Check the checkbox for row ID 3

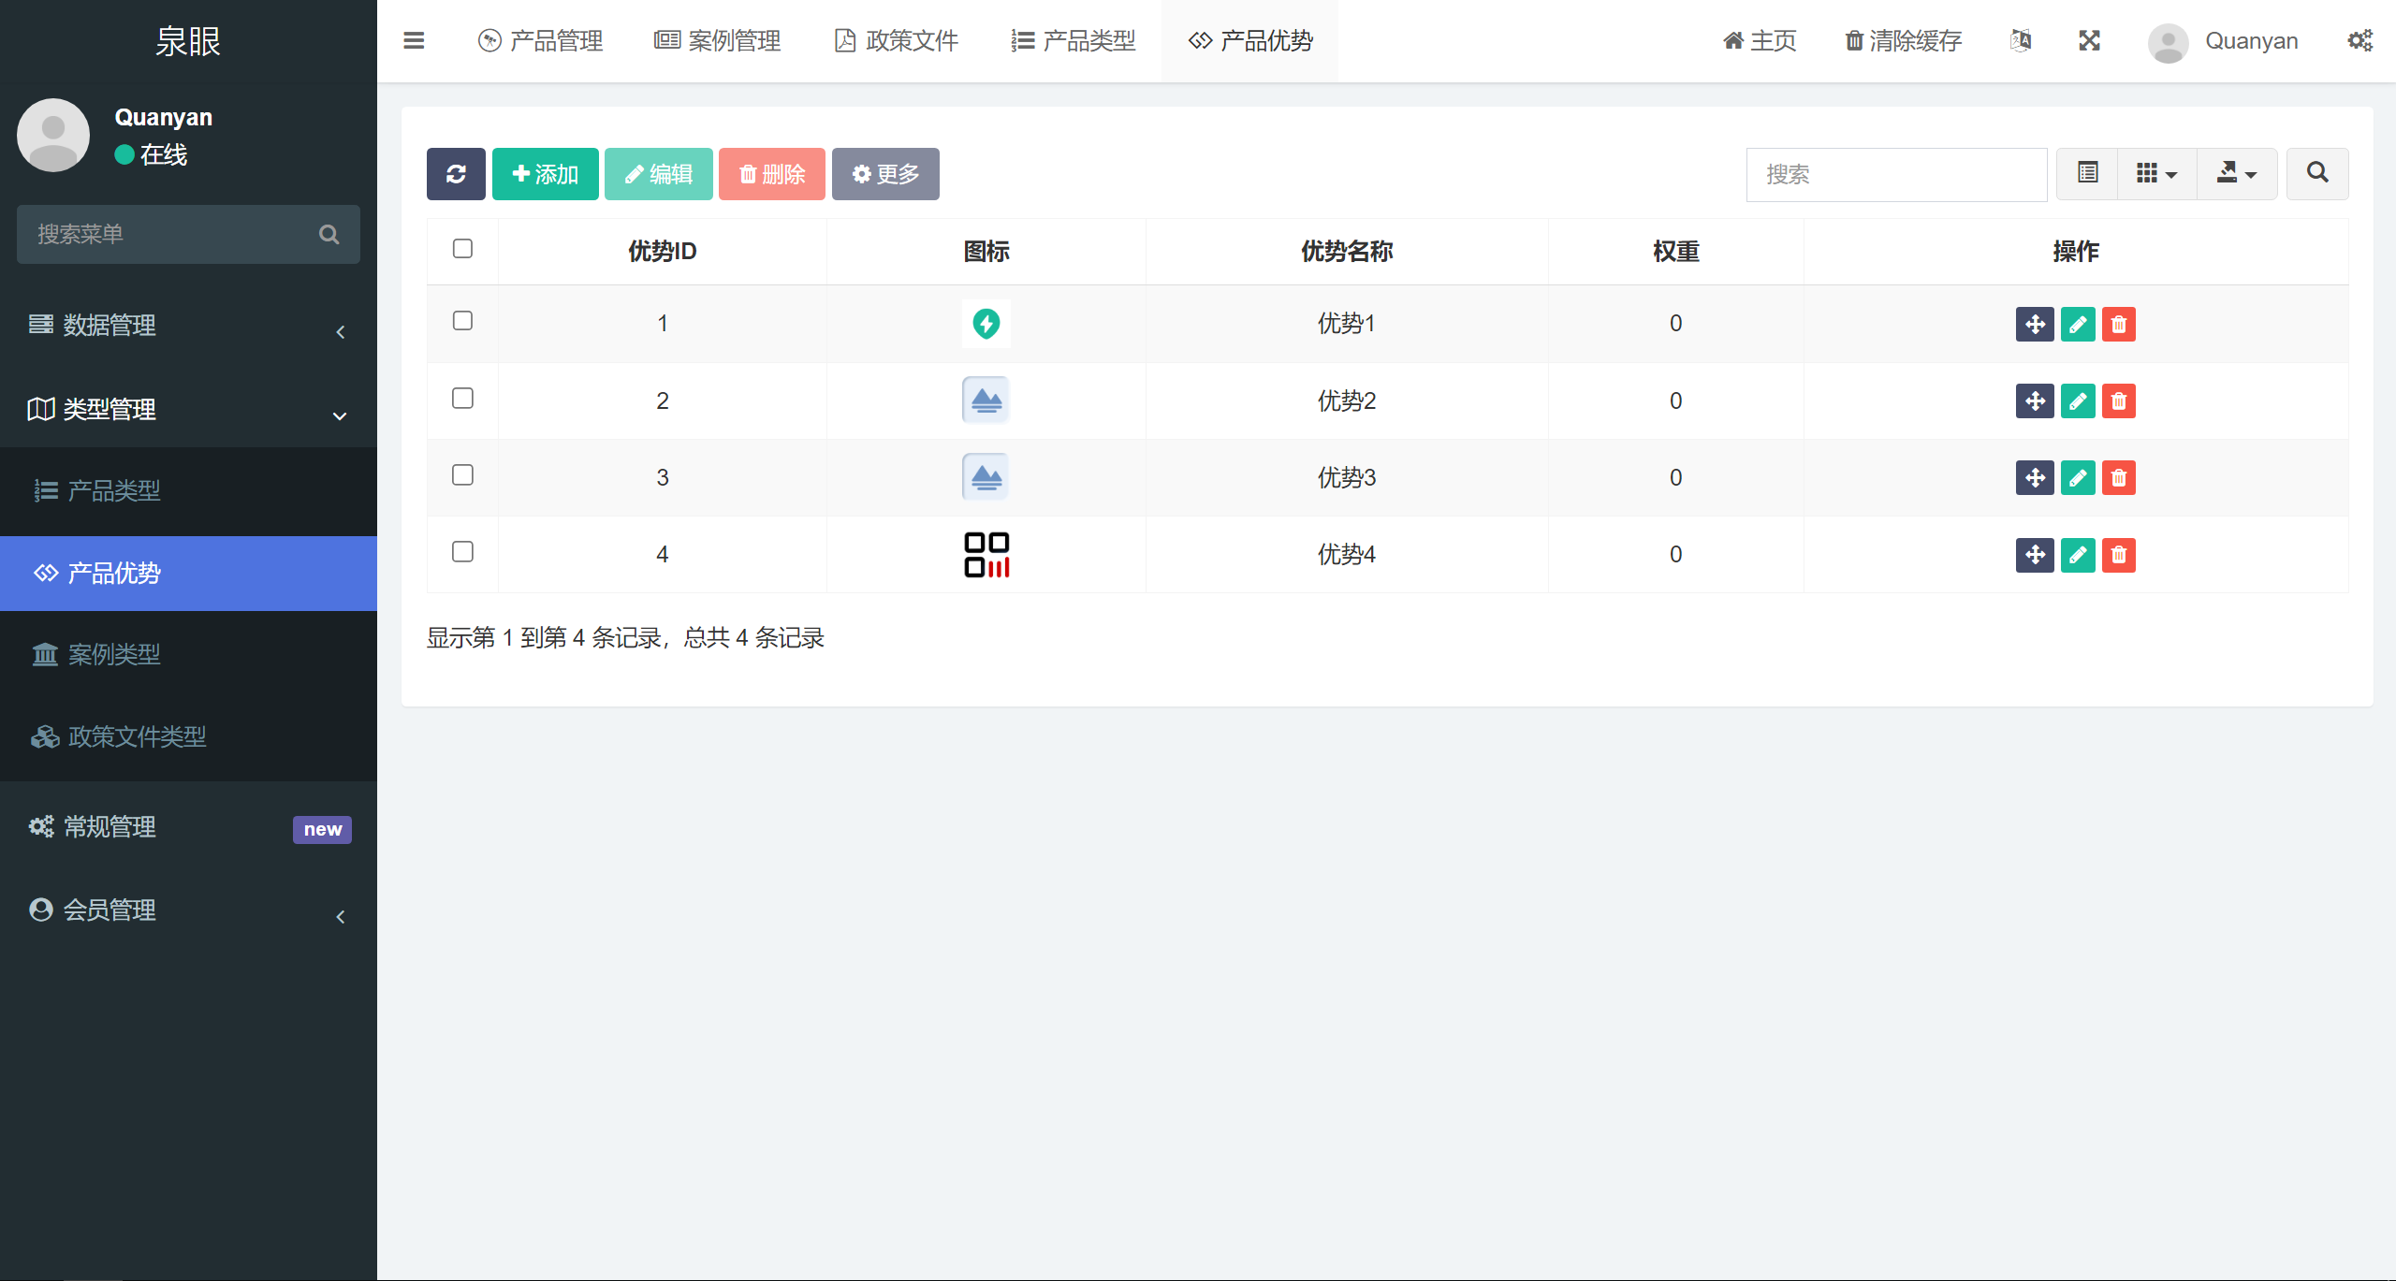tap(462, 475)
